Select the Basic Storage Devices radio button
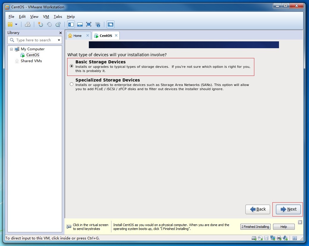Screen dimensions: 309x246 click(x=71, y=66)
